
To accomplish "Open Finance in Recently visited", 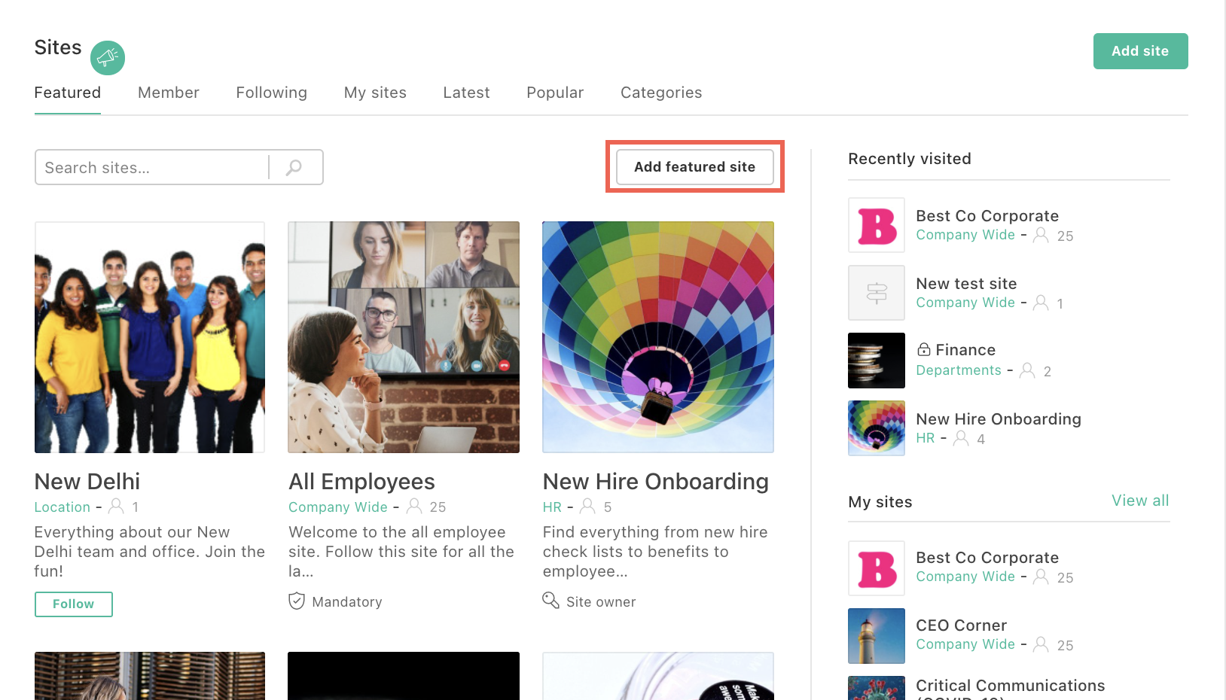I will (x=965, y=350).
